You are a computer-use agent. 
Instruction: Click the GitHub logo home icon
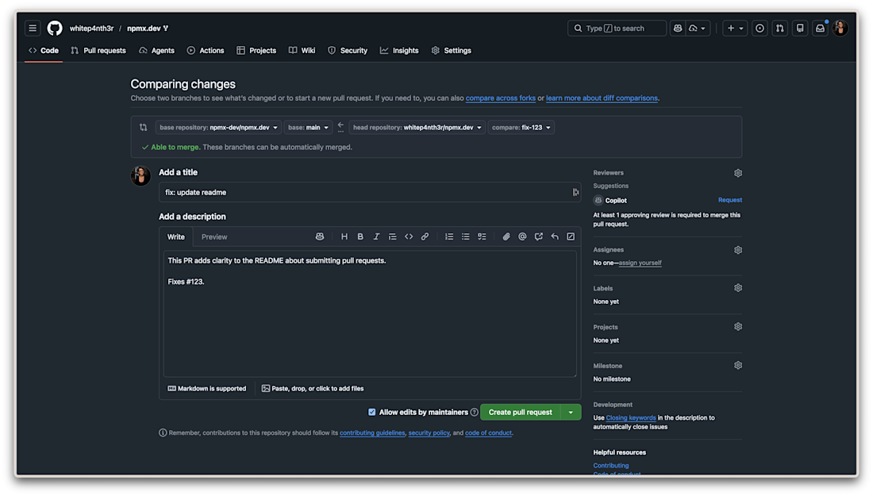(55, 28)
